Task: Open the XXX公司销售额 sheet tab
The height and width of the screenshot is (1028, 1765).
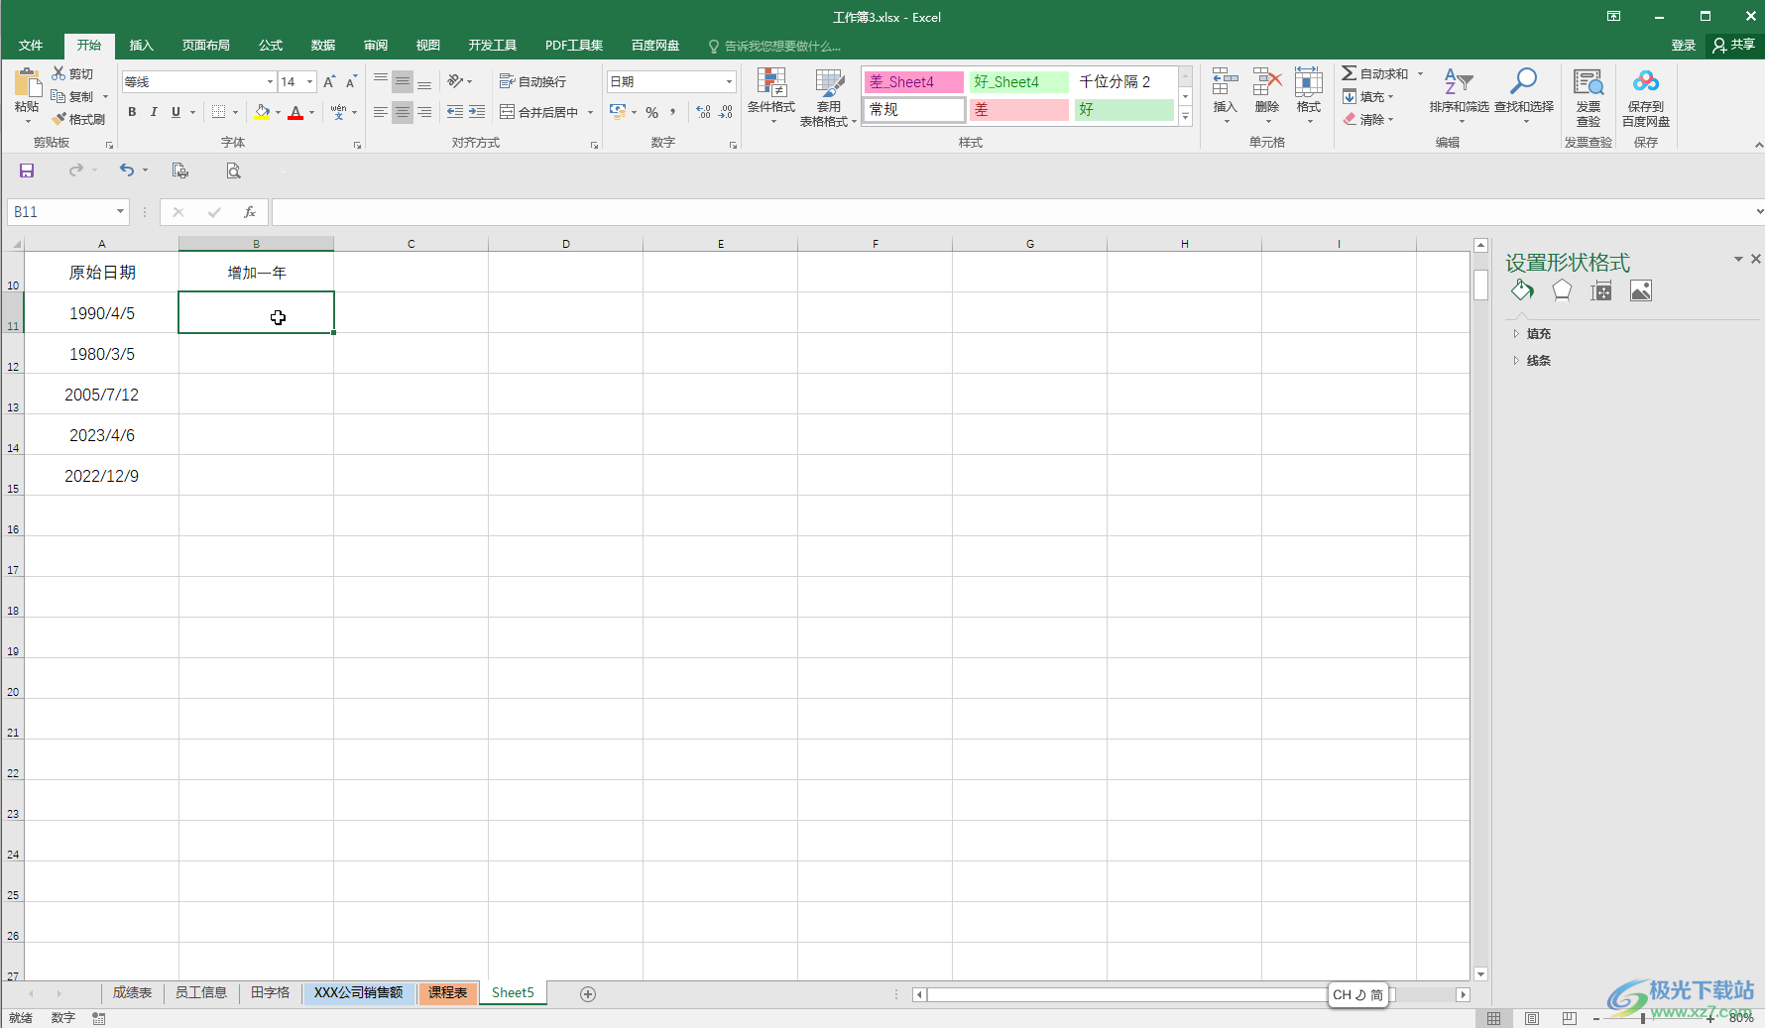Action: (x=358, y=992)
